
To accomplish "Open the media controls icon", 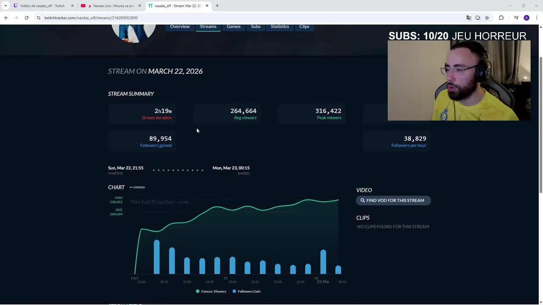I will (516, 18).
